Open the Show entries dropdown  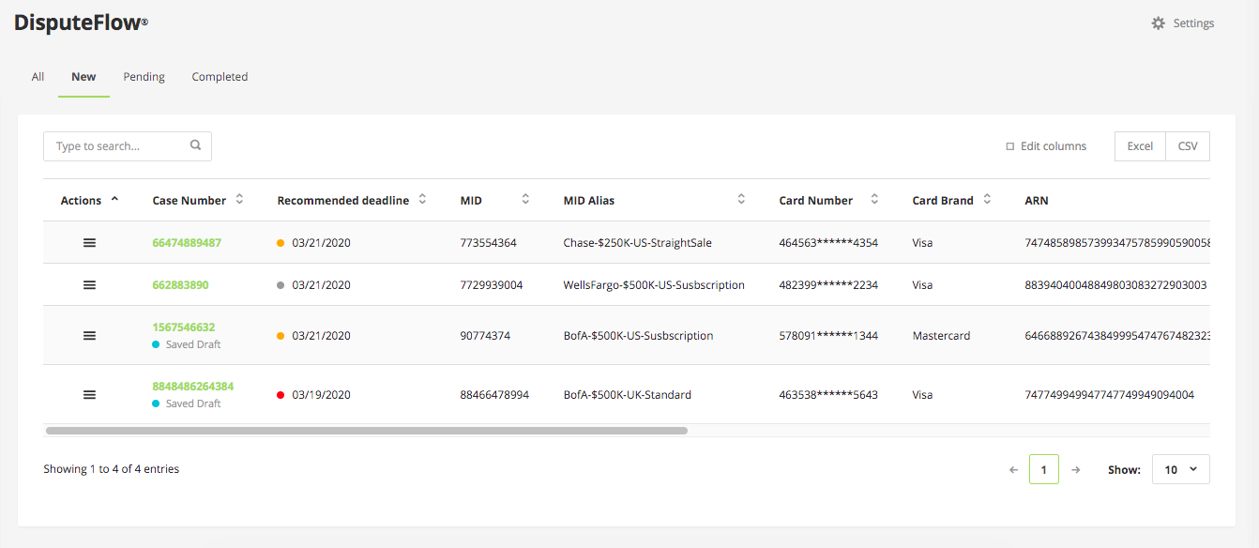point(1180,468)
